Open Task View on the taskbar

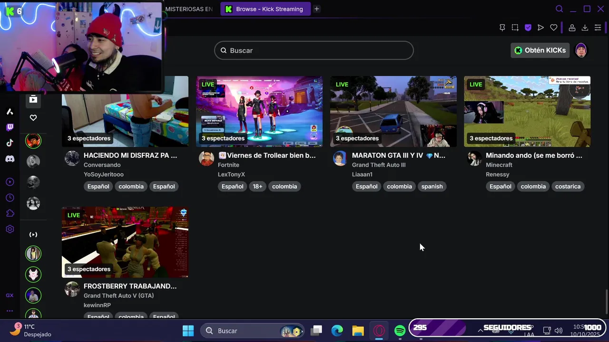pyautogui.click(x=317, y=331)
